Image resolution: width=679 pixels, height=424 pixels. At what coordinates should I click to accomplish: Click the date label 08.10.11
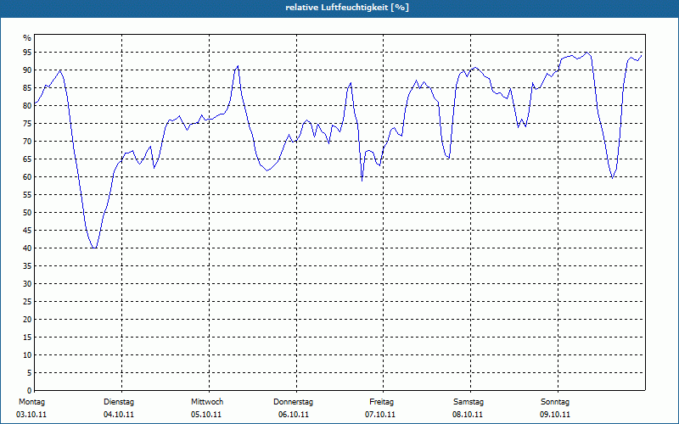pyautogui.click(x=468, y=415)
